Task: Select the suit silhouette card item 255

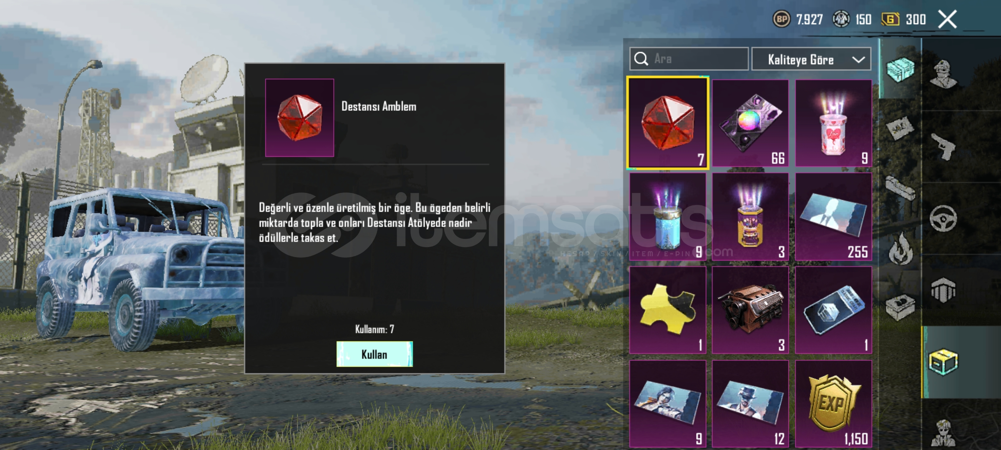Action: click(x=833, y=217)
